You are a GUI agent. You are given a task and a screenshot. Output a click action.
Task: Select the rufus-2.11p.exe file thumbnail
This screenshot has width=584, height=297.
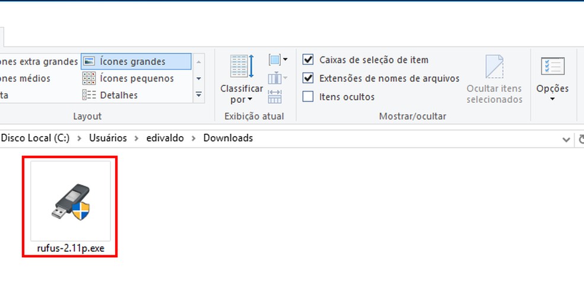click(x=71, y=201)
